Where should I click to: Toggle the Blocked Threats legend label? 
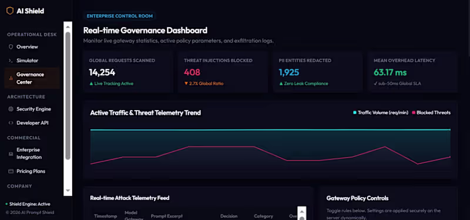[x=434, y=113]
